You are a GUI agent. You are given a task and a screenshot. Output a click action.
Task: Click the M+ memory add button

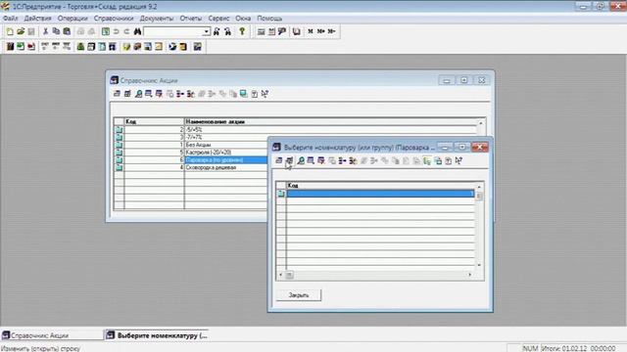(320, 31)
